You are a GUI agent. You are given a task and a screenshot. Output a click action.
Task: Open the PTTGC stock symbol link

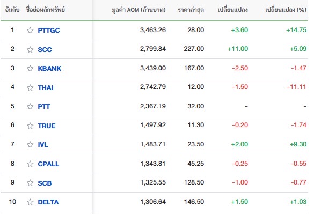pyautogui.click(x=49, y=31)
